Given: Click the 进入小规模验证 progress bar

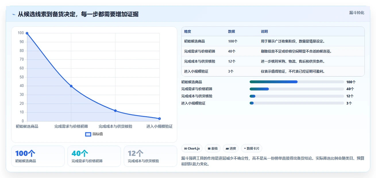Looking at the screenshot, I should (x=297, y=103).
